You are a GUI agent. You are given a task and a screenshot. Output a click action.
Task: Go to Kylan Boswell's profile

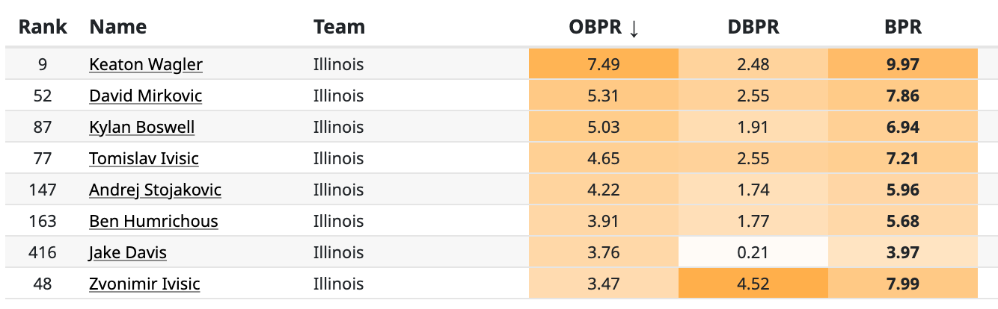(x=141, y=128)
